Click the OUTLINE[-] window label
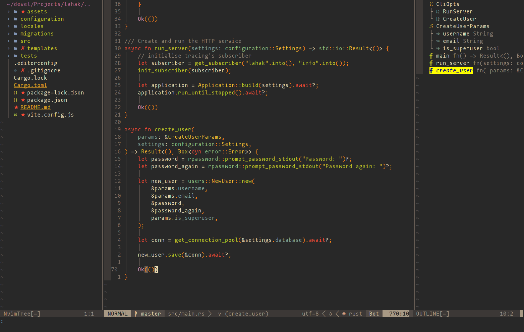 click(x=432, y=314)
